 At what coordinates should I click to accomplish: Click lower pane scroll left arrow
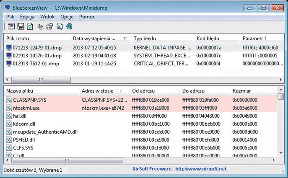point(7,160)
